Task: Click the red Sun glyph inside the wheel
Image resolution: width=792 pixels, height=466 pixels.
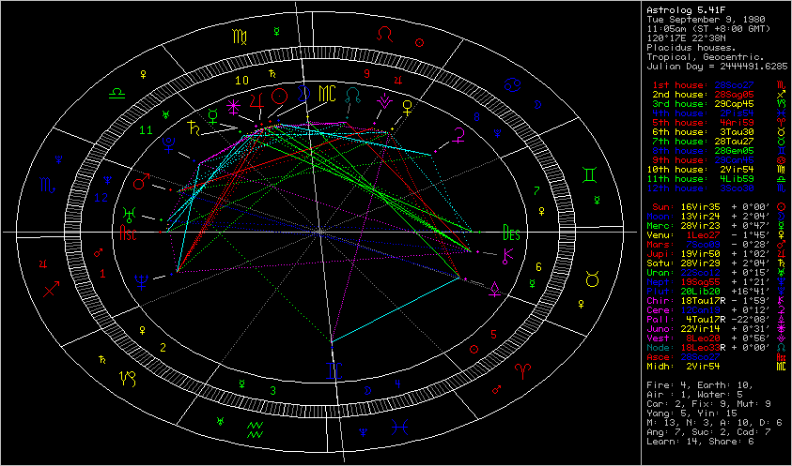Action: [x=278, y=95]
